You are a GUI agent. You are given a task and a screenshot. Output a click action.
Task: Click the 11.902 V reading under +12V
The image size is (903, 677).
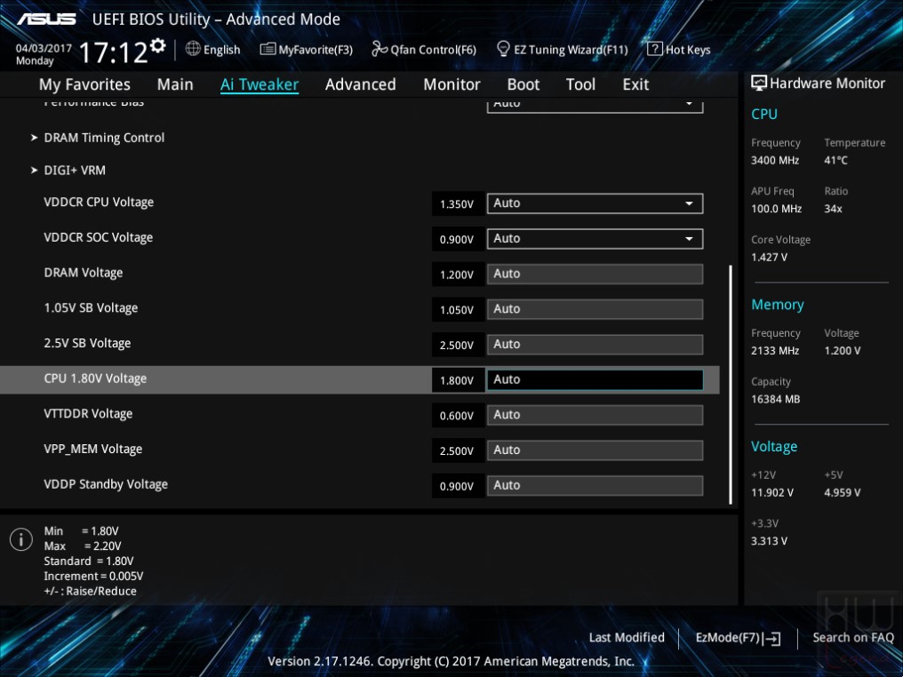point(772,493)
